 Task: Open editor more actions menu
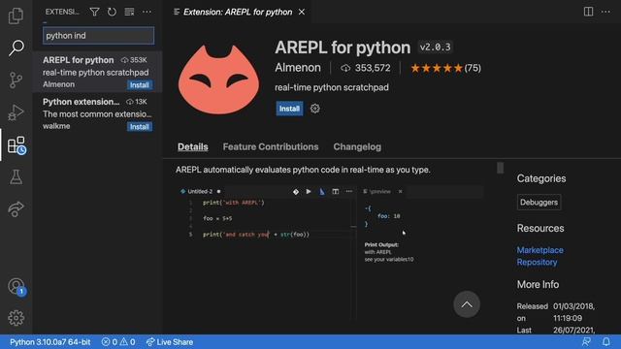(x=605, y=12)
